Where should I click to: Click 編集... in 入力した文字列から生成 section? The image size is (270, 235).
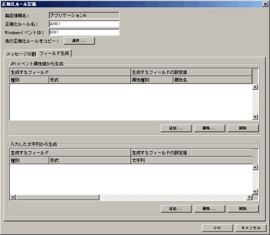pyautogui.click(x=210, y=209)
